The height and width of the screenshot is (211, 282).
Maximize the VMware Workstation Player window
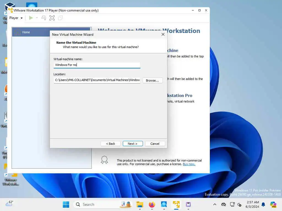[199, 10]
